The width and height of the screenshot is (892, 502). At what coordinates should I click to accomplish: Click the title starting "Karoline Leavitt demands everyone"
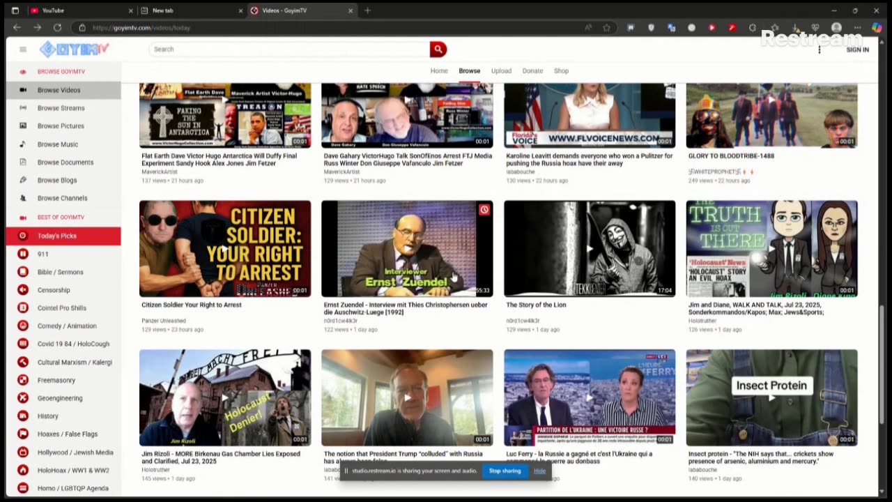590,160
